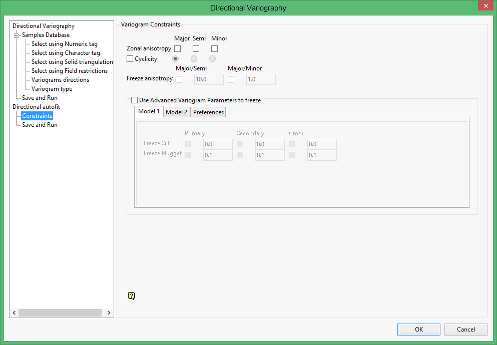Enable the Semi zonal anisotropy checkbox
This screenshot has width=497, height=345.
point(196,49)
